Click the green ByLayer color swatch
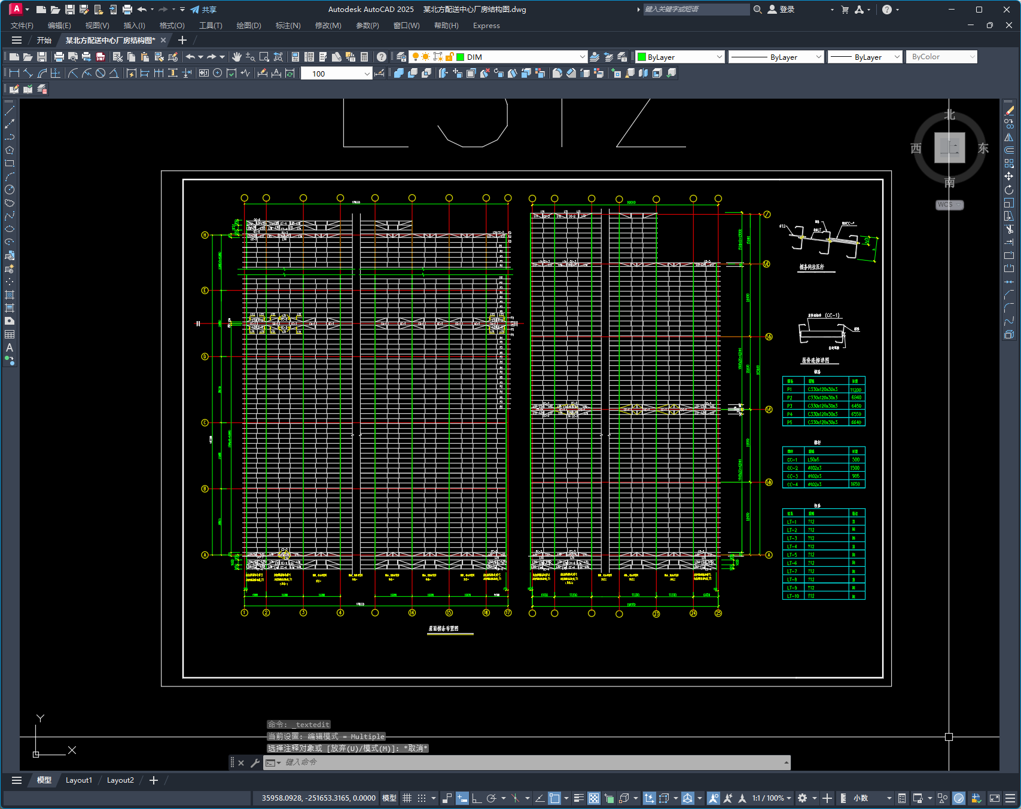This screenshot has height=809, width=1021. [642, 57]
